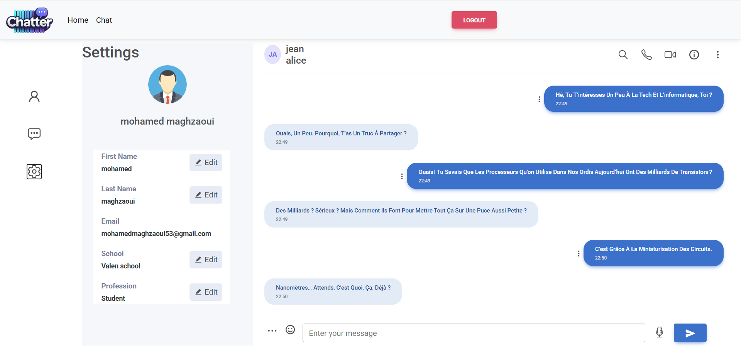Send the message with arrow button
741x349 pixels.
(x=690, y=333)
